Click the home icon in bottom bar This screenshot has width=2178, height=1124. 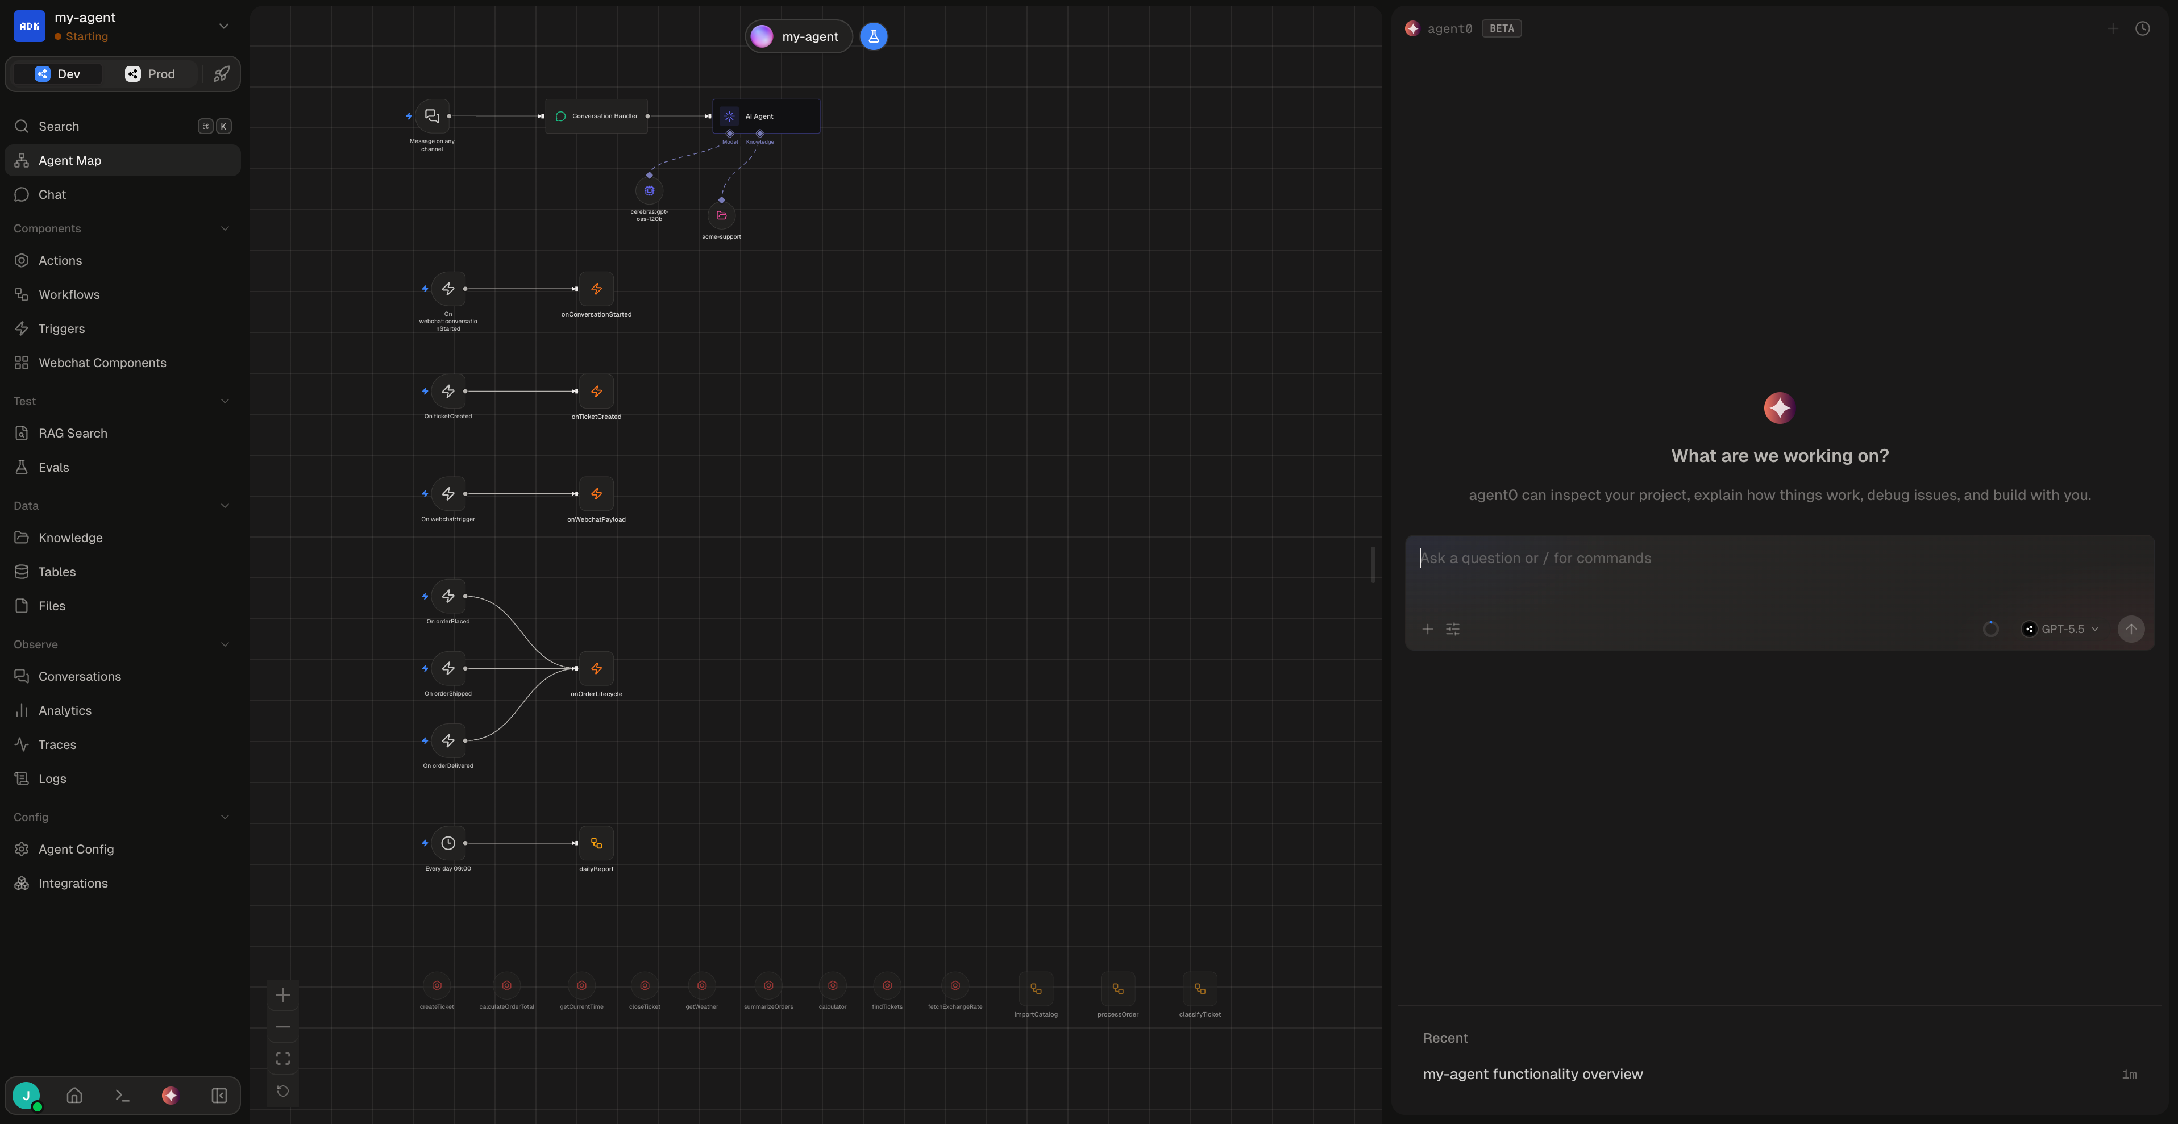(x=74, y=1096)
